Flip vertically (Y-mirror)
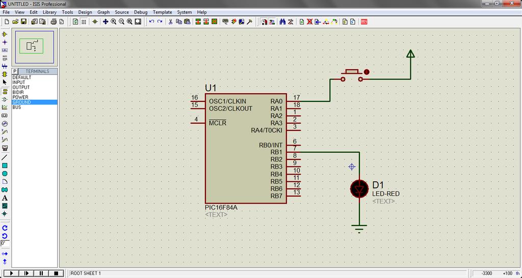The width and height of the screenshot is (522, 278). [x=5, y=262]
